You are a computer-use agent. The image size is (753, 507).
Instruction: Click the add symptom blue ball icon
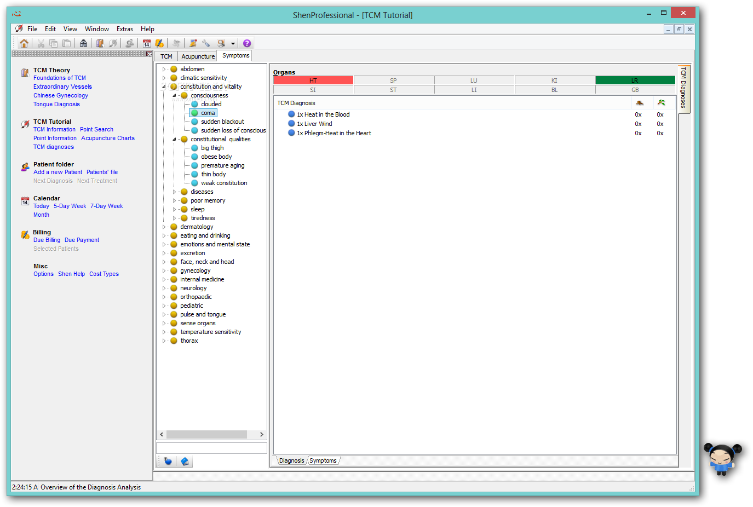pos(168,462)
